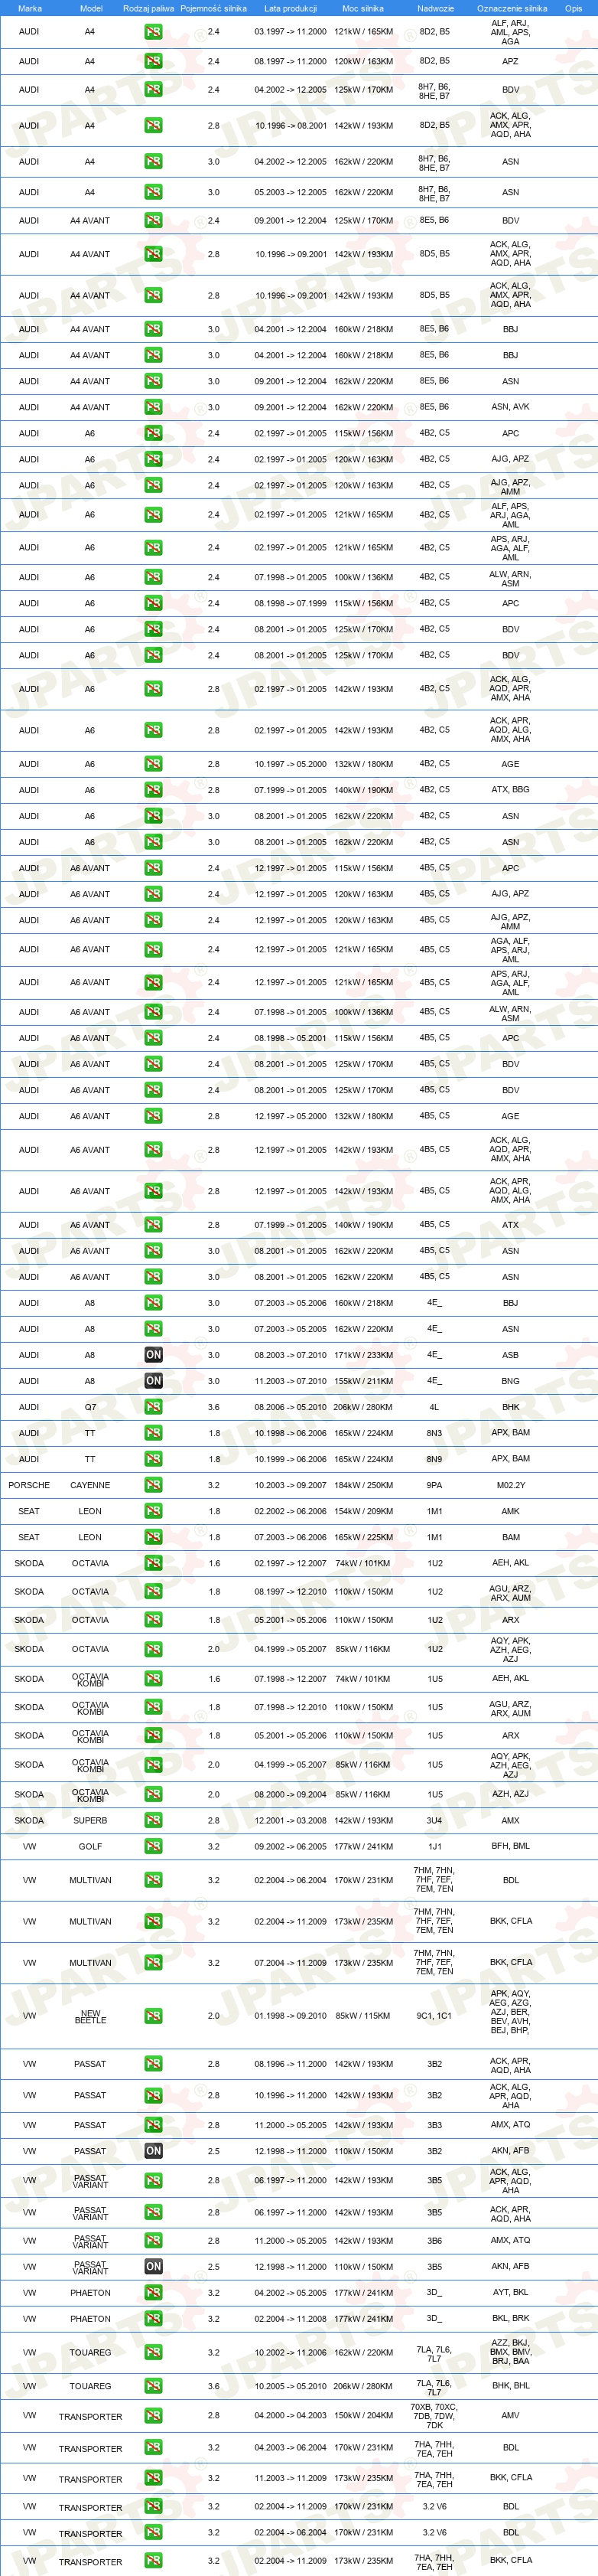Click the Opis column header
This screenshot has width=598, height=2576.
pyautogui.click(x=573, y=8)
